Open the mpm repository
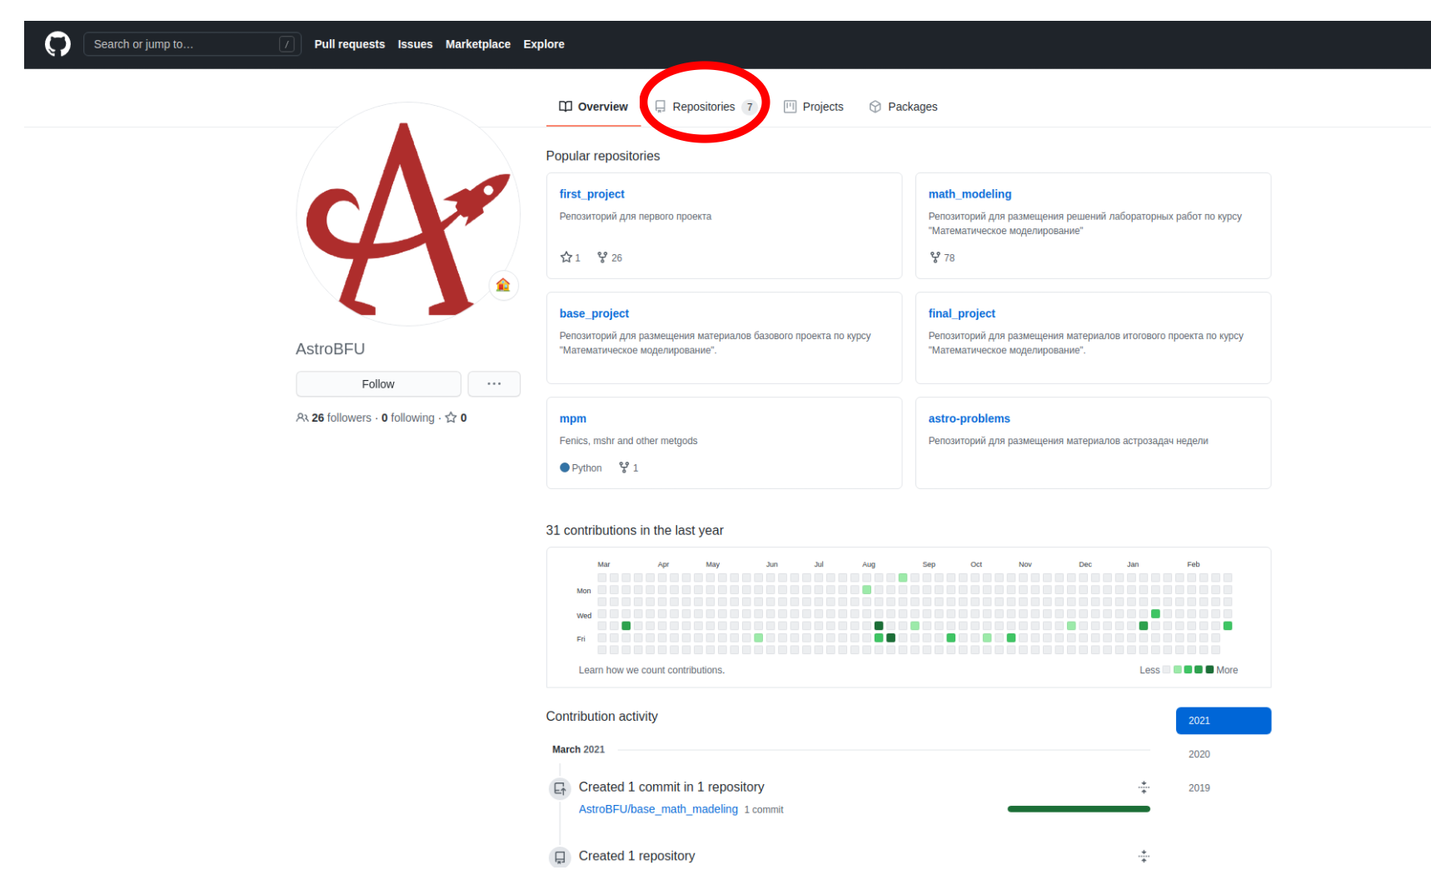Viewport: 1431px width, 880px height. coord(572,418)
